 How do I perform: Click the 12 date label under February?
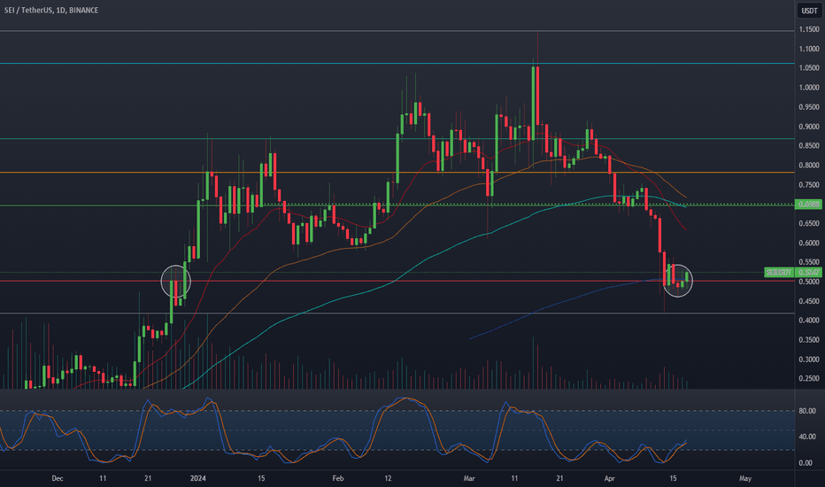388,478
